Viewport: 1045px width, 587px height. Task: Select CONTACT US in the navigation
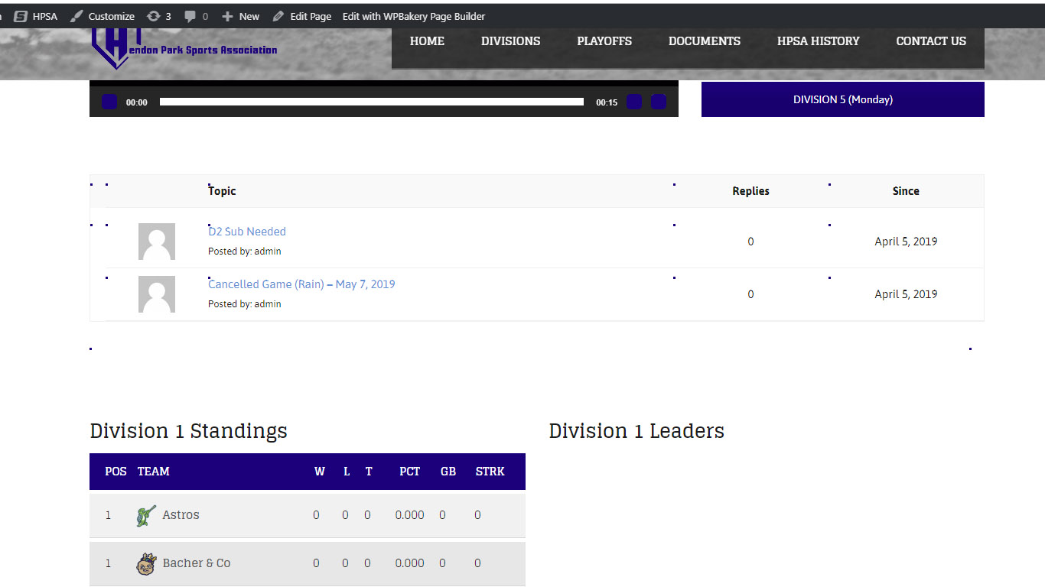(930, 41)
